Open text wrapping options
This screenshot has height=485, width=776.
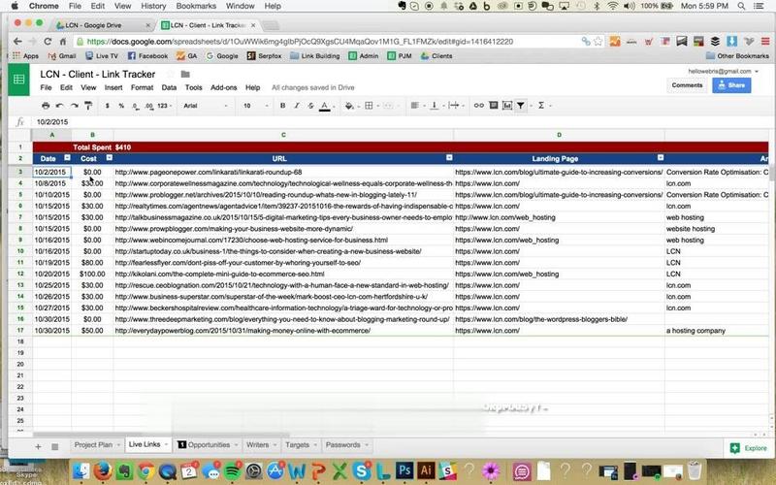(454, 106)
